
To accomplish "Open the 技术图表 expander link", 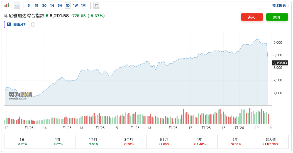I will tap(280, 5).
